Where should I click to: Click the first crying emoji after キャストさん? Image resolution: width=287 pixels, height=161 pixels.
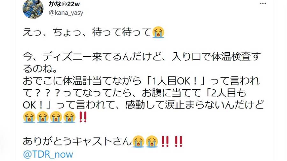point(138,142)
